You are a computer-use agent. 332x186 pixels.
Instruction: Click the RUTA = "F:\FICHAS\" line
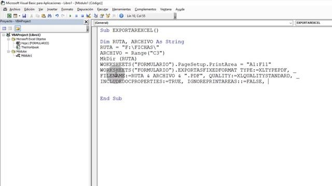pyautogui.click(x=130, y=48)
